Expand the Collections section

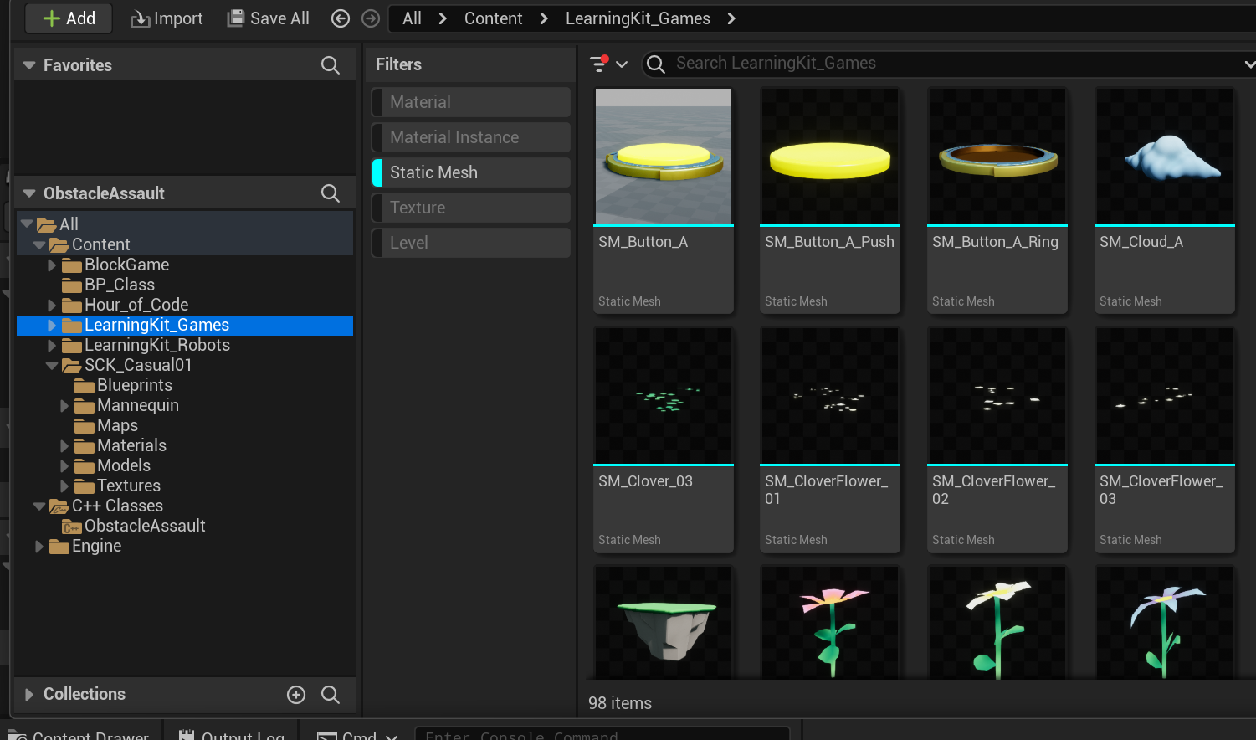pos(29,695)
